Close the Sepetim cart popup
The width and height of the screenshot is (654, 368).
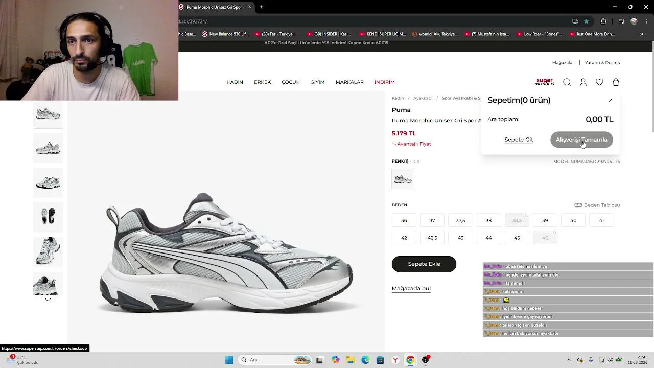(610, 100)
